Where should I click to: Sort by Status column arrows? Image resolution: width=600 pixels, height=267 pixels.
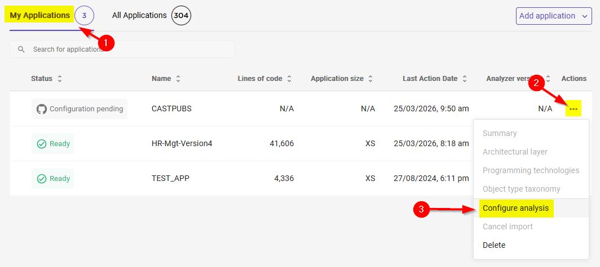[x=60, y=79]
